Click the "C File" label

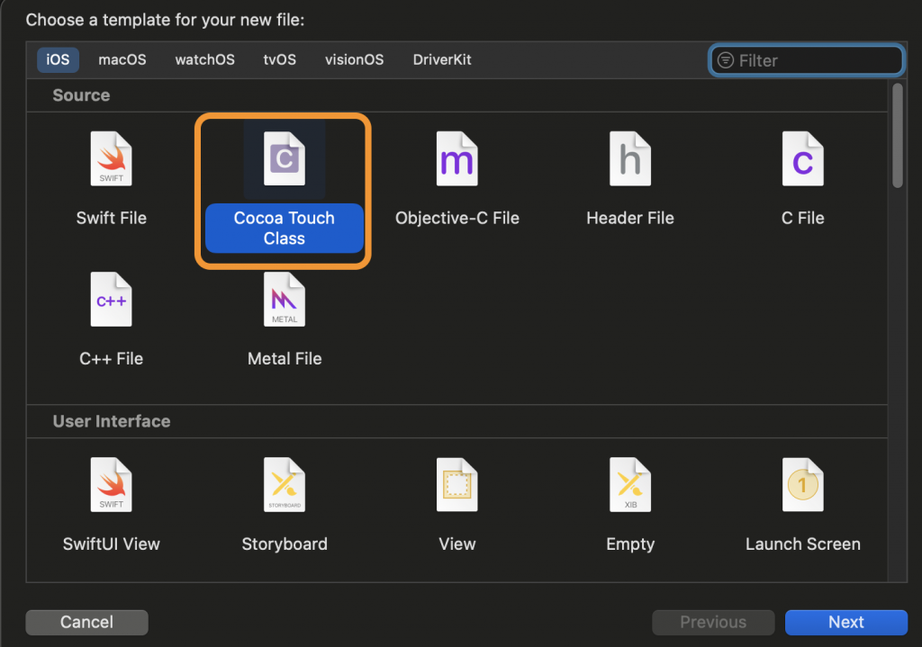[802, 218]
